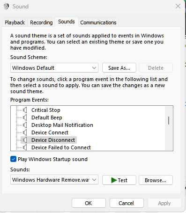
Task: Open the Communications tab
Action: pyautogui.click(x=98, y=22)
